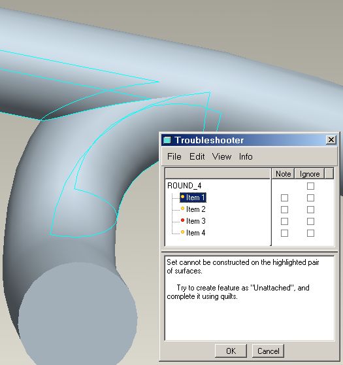Click the red status dot of Item 3
Image resolution: width=343 pixels, height=365 pixels.
click(182, 220)
